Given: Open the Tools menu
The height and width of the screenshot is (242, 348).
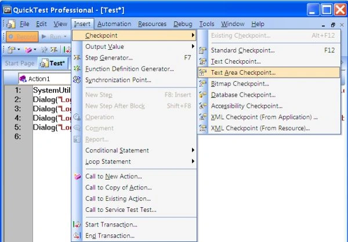Looking at the screenshot, I should point(206,24).
